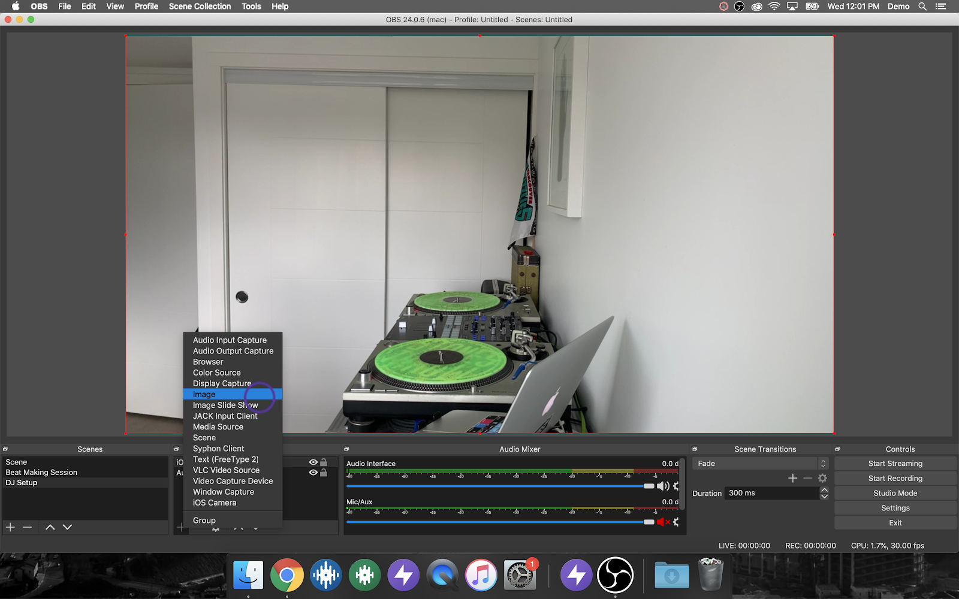
Task: Decrease the transition duration with the down arrow
Action: coord(824,497)
